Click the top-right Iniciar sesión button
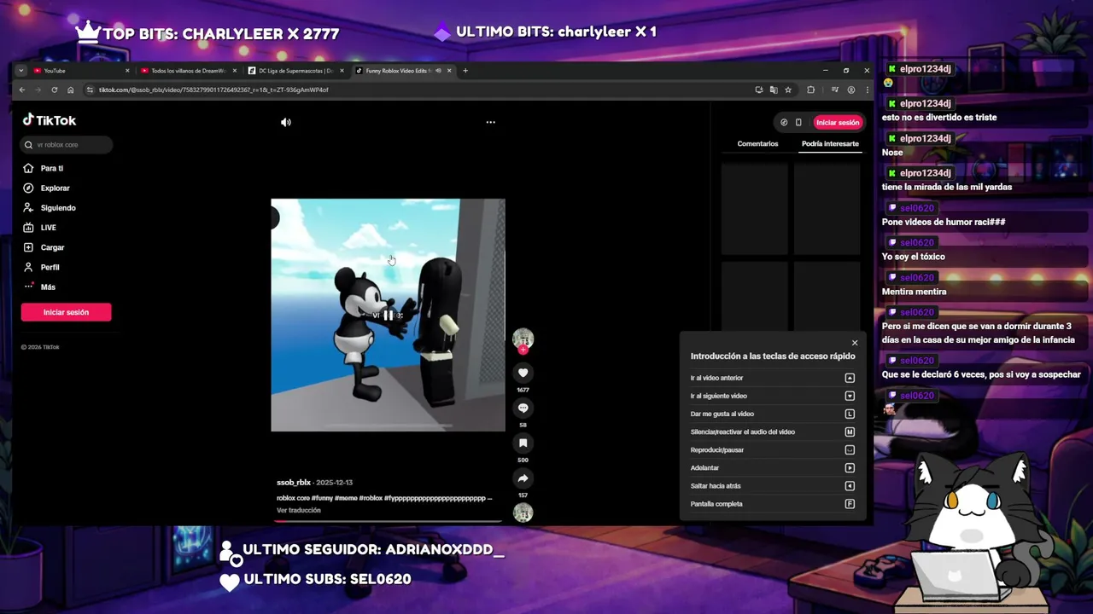This screenshot has width=1093, height=614. pyautogui.click(x=837, y=122)
